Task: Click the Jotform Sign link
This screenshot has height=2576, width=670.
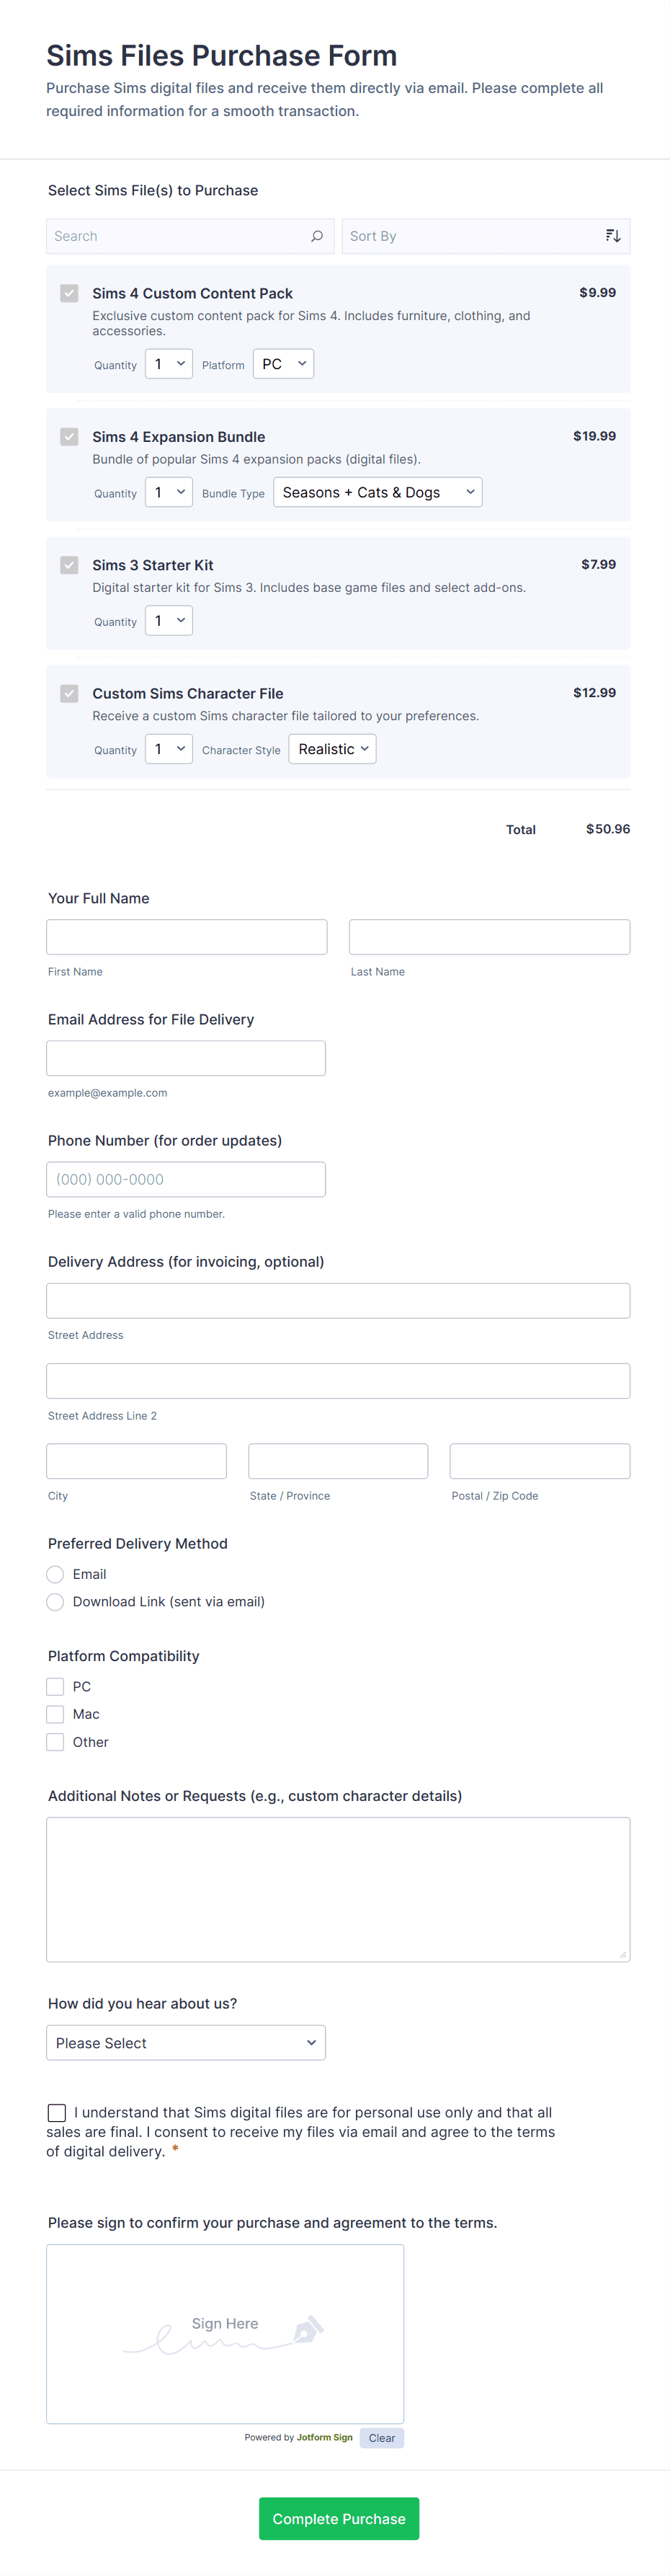Action: click(x=324, y=2437)
